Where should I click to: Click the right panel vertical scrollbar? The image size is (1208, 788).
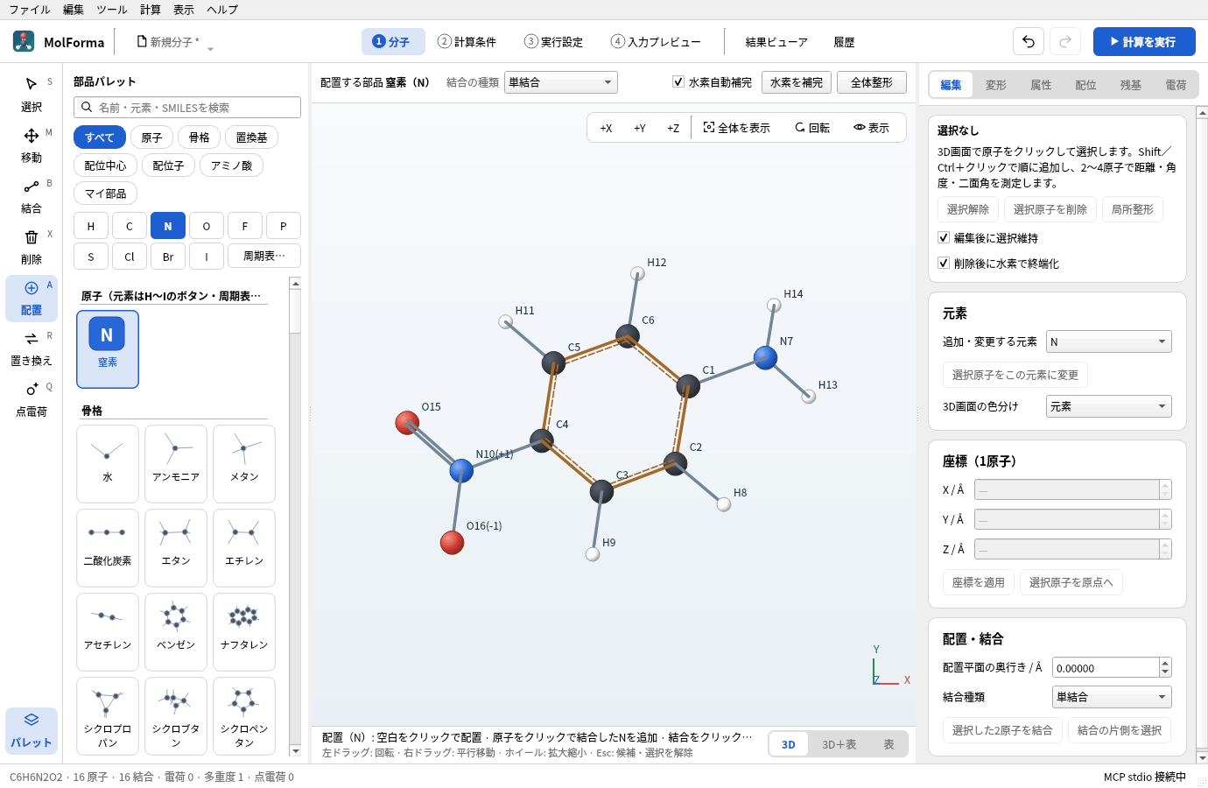click(1202, 435)
